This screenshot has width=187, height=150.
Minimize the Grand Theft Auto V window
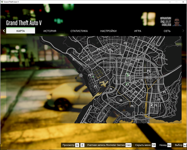[x=170, y=2]
